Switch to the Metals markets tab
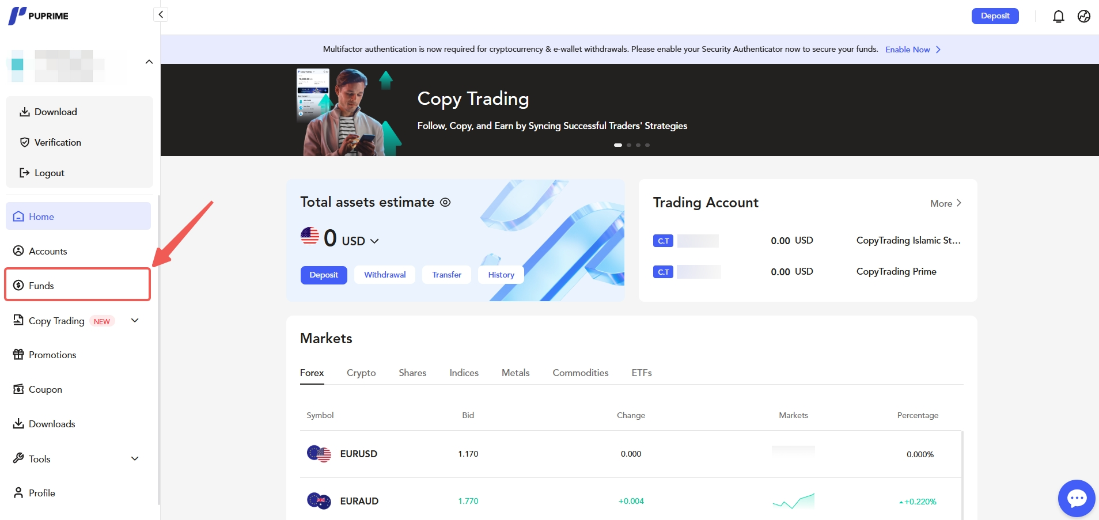This screenshot has width=1099, height=520. click(516, 373)
